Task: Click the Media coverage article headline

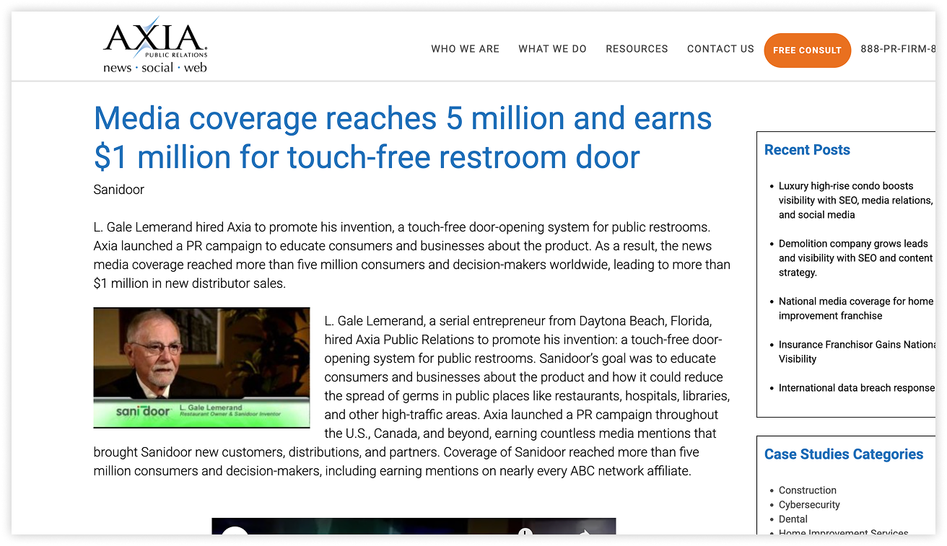Action: [403, 138]
